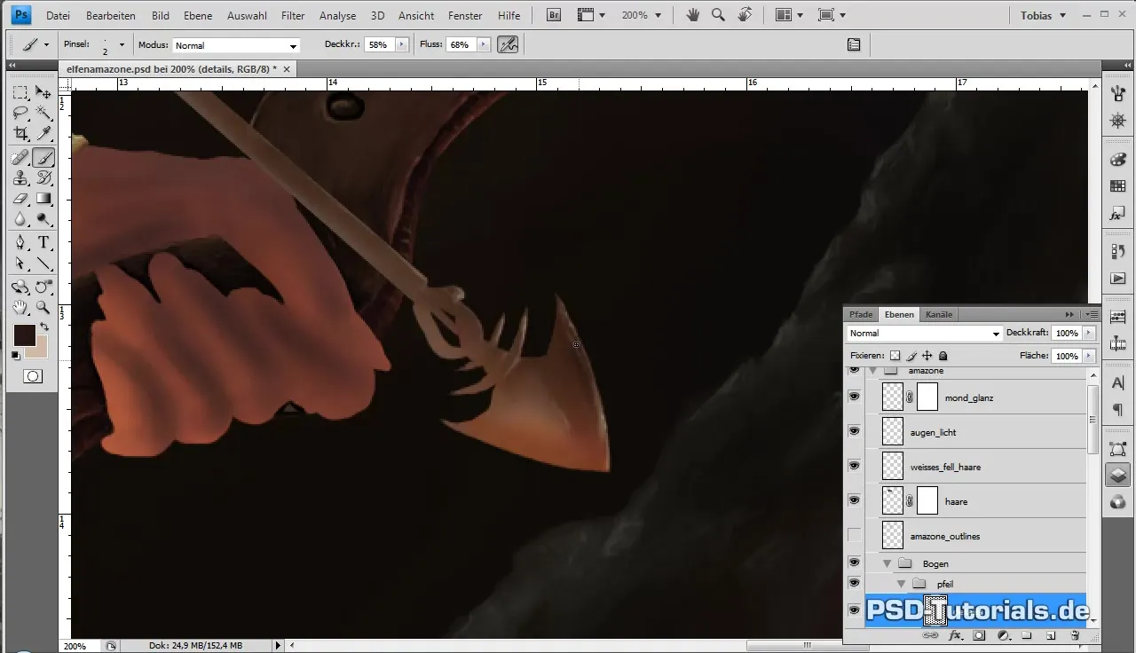Screen dimensions: 1136x653
Task: Toggle lock transparent pixels
Action: (x=895, y=355)
